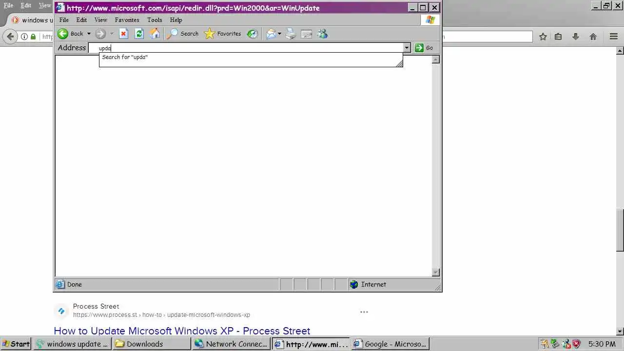Click the IE page scrollbar down arrow

(x=436, y=273)
